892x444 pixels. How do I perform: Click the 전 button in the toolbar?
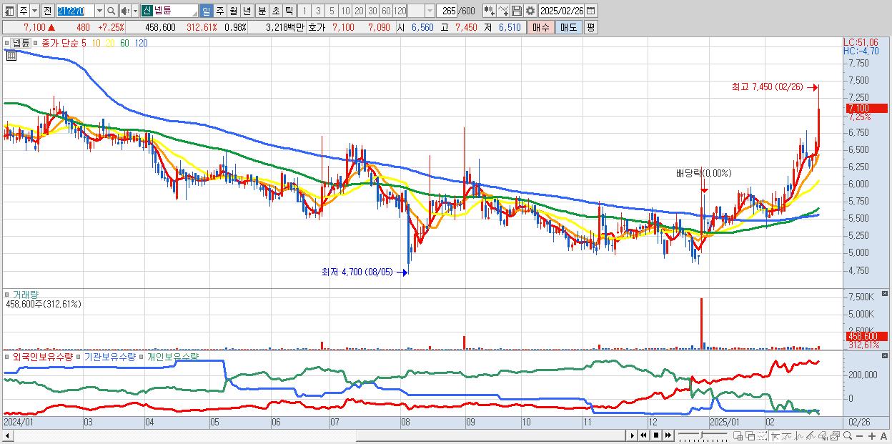pyautogui.click(x=47, y=11)
